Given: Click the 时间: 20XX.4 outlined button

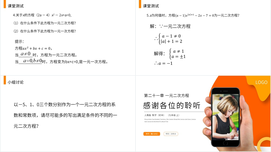Looking at the screenshot, I should [x=171, y=134].
